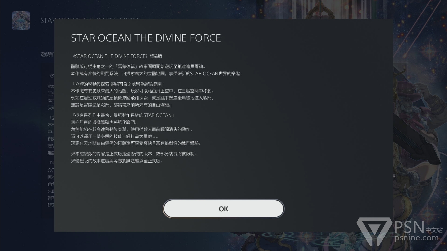Image resolution: width=447 pixels, height=251 pixels.
Task: Click the heading 「擁有系列作中最快、最強動作系統的STAR OCEAN」
Action: coord(123,115)
